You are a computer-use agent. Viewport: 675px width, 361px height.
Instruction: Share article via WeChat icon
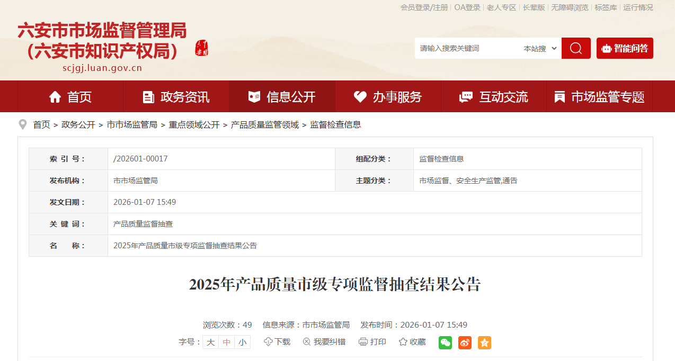point(445,342)
